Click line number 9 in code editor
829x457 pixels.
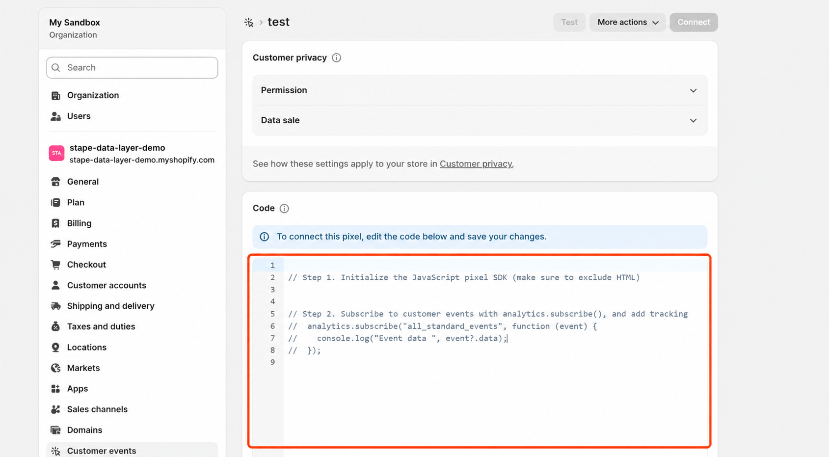[272, 362]
